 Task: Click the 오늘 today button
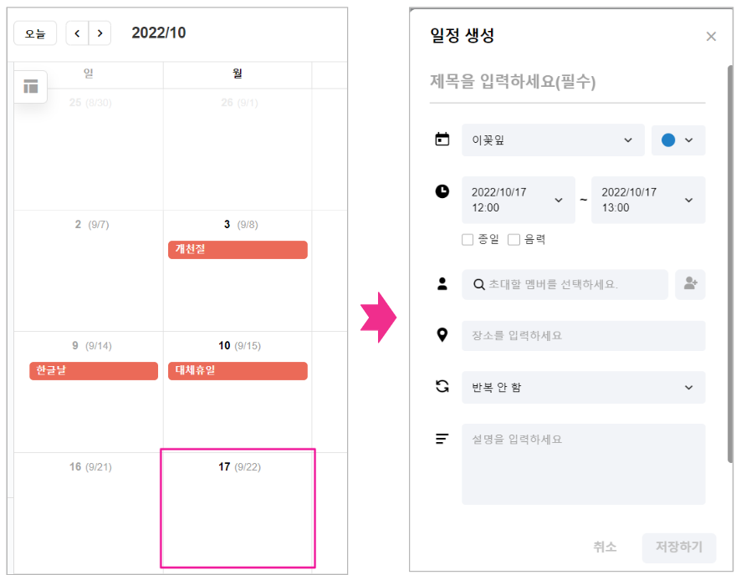tap(35, 33)
